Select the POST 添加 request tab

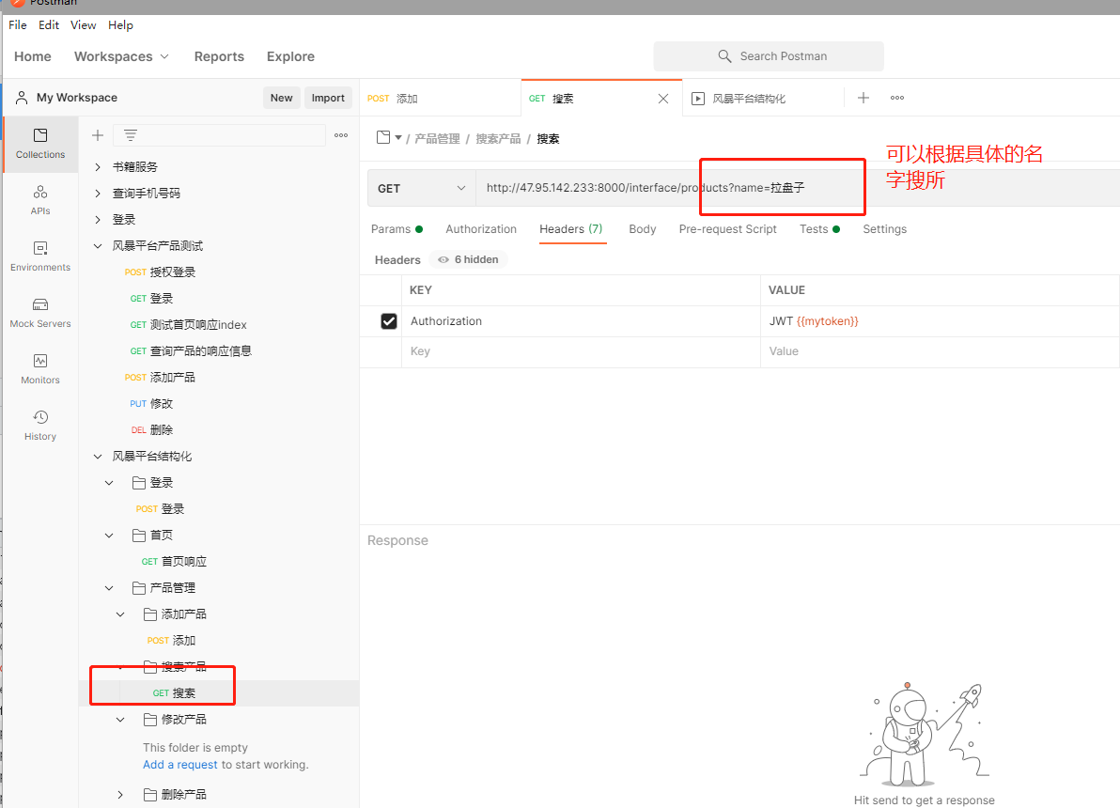pos(440,99)
